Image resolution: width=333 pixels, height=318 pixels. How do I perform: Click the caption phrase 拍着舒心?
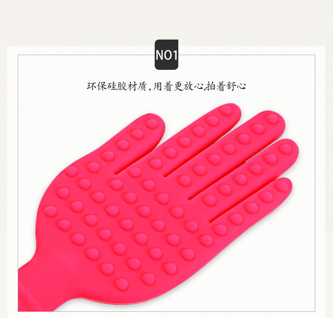(x=226, y=86)
